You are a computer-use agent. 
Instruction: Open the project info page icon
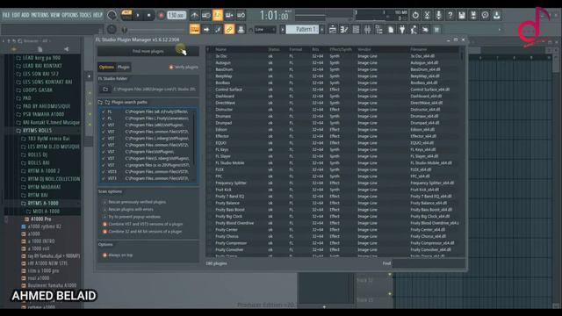pos(391,29)
